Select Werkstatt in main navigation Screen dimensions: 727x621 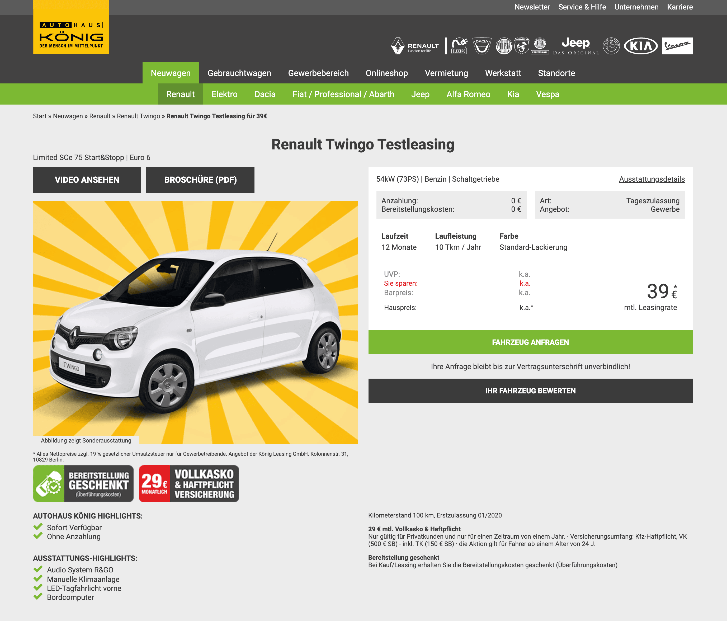point(503,73)
